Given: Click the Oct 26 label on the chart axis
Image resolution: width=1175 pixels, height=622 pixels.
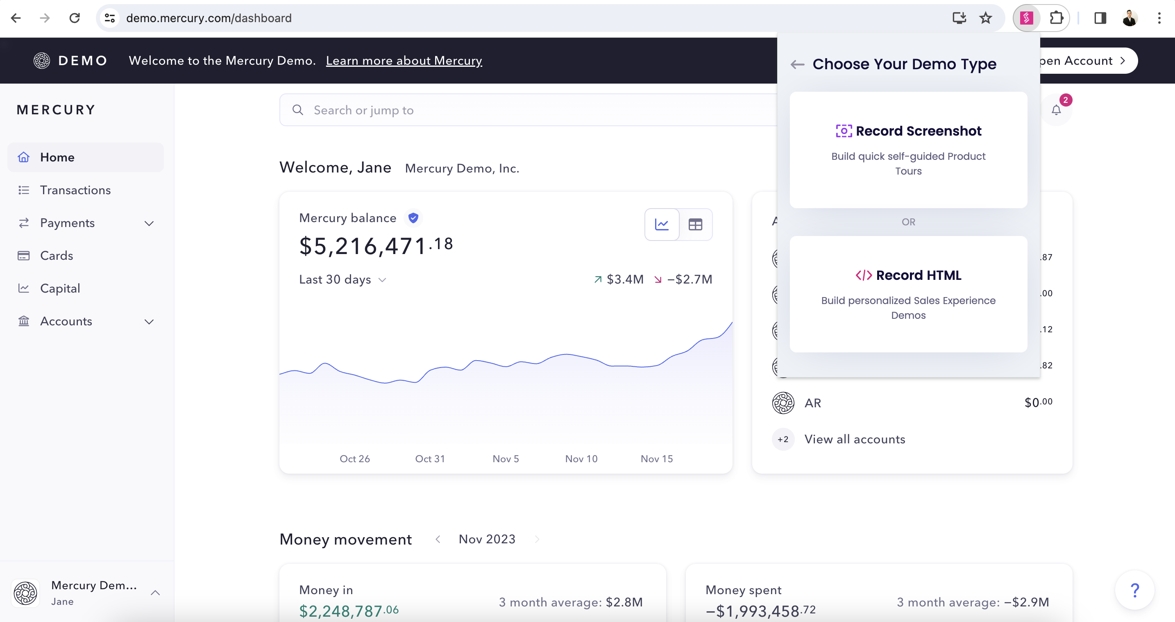Looking at the screenshot, I should click(355, 459).
